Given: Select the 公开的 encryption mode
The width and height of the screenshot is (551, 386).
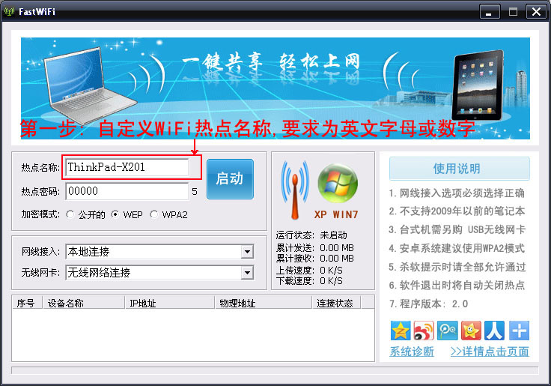Looking at the screenshot, I should tap(70, 214).
